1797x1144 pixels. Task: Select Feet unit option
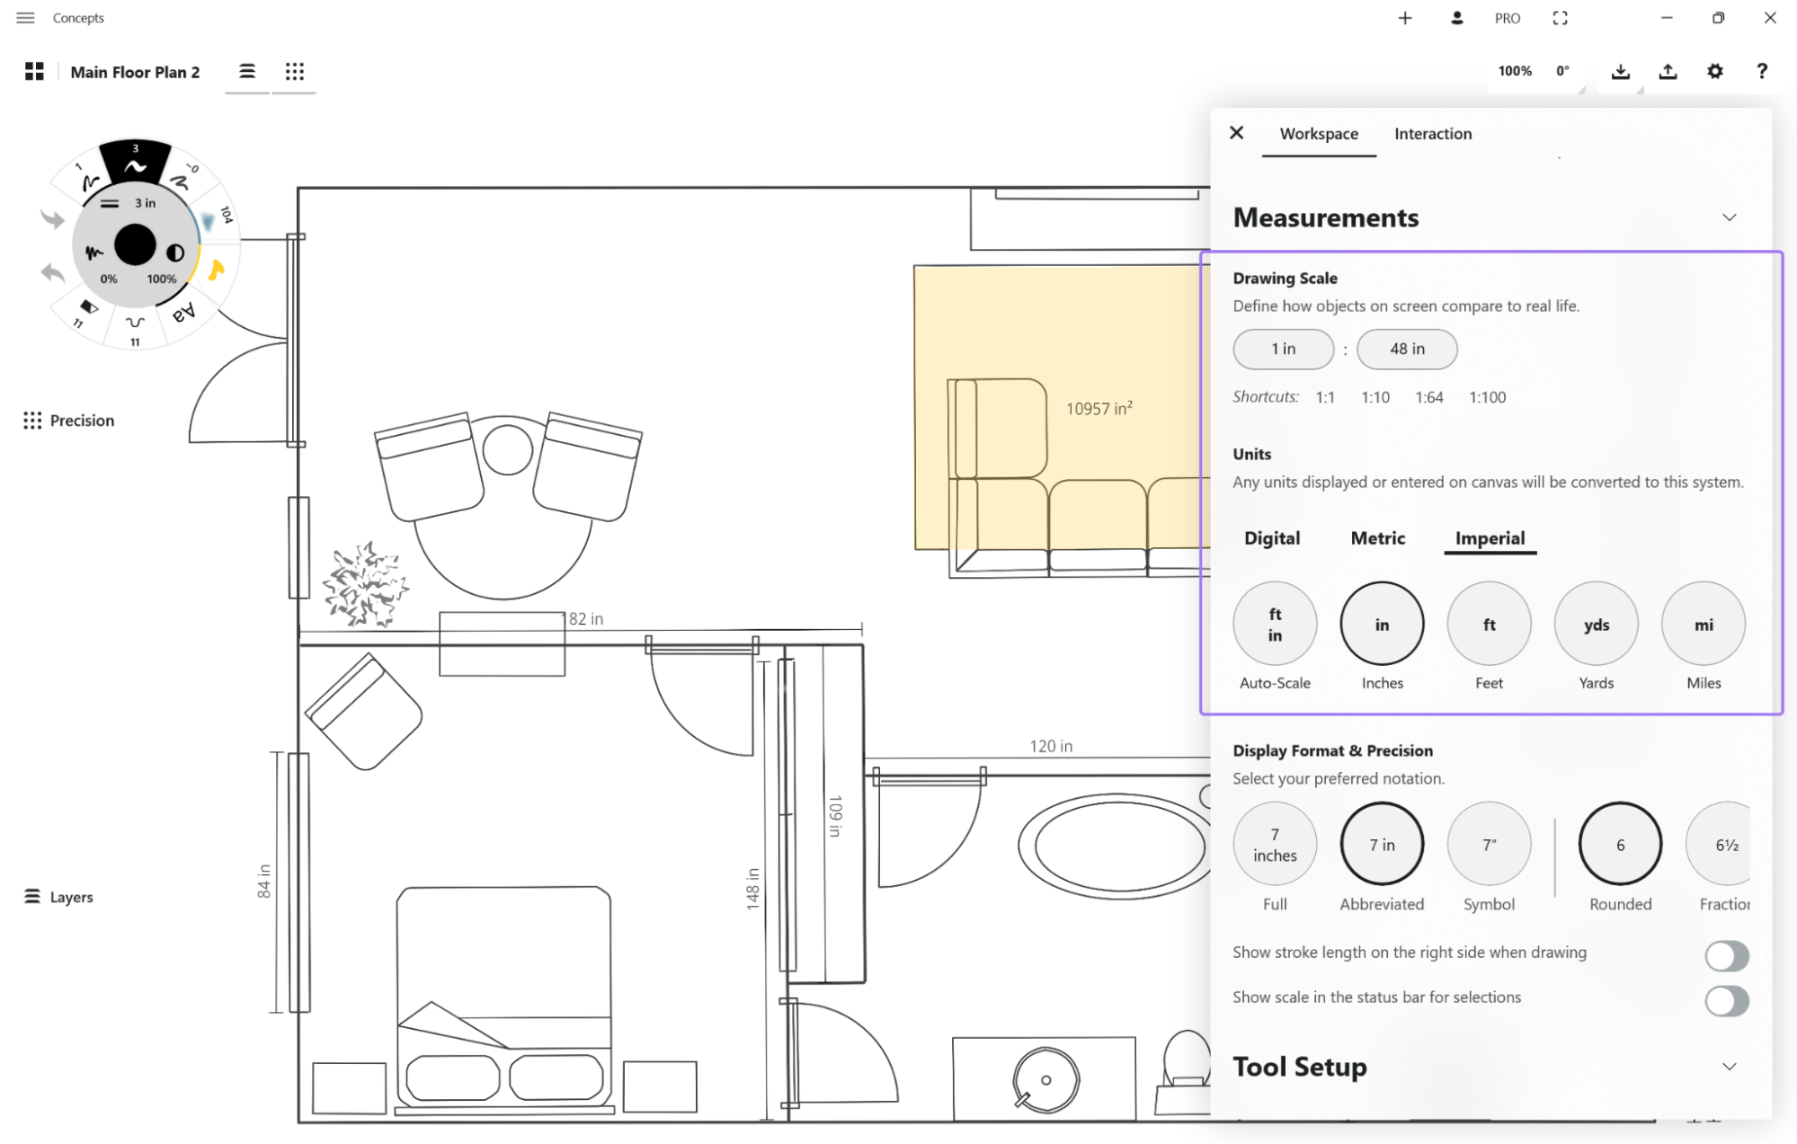point(1489,625)
